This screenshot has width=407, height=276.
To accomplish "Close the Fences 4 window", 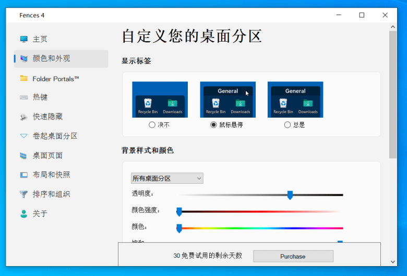I will [x=385, y=15].
